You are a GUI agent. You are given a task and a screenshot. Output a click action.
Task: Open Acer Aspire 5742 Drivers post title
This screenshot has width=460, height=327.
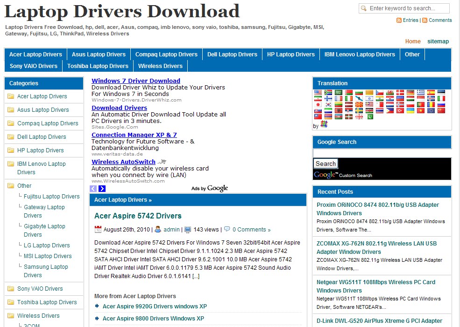click(138, 216)
